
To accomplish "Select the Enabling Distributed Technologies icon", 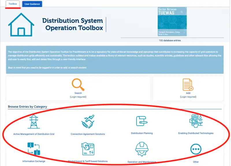I will [196, 122].
